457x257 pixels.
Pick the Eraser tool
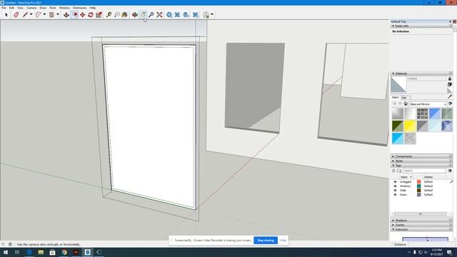point(16,14)
